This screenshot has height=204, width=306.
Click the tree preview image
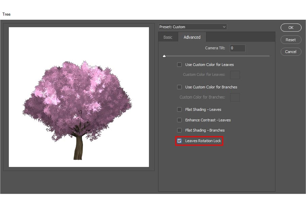coord(79,97)
